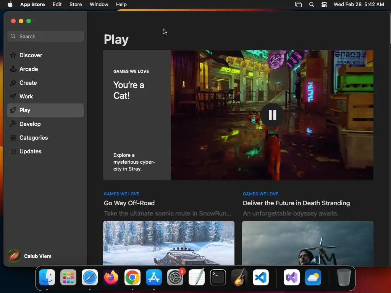This screenshot has height=293, width=391.
Task: Open GarageBand from the Dock
Action: pos(239,277)
